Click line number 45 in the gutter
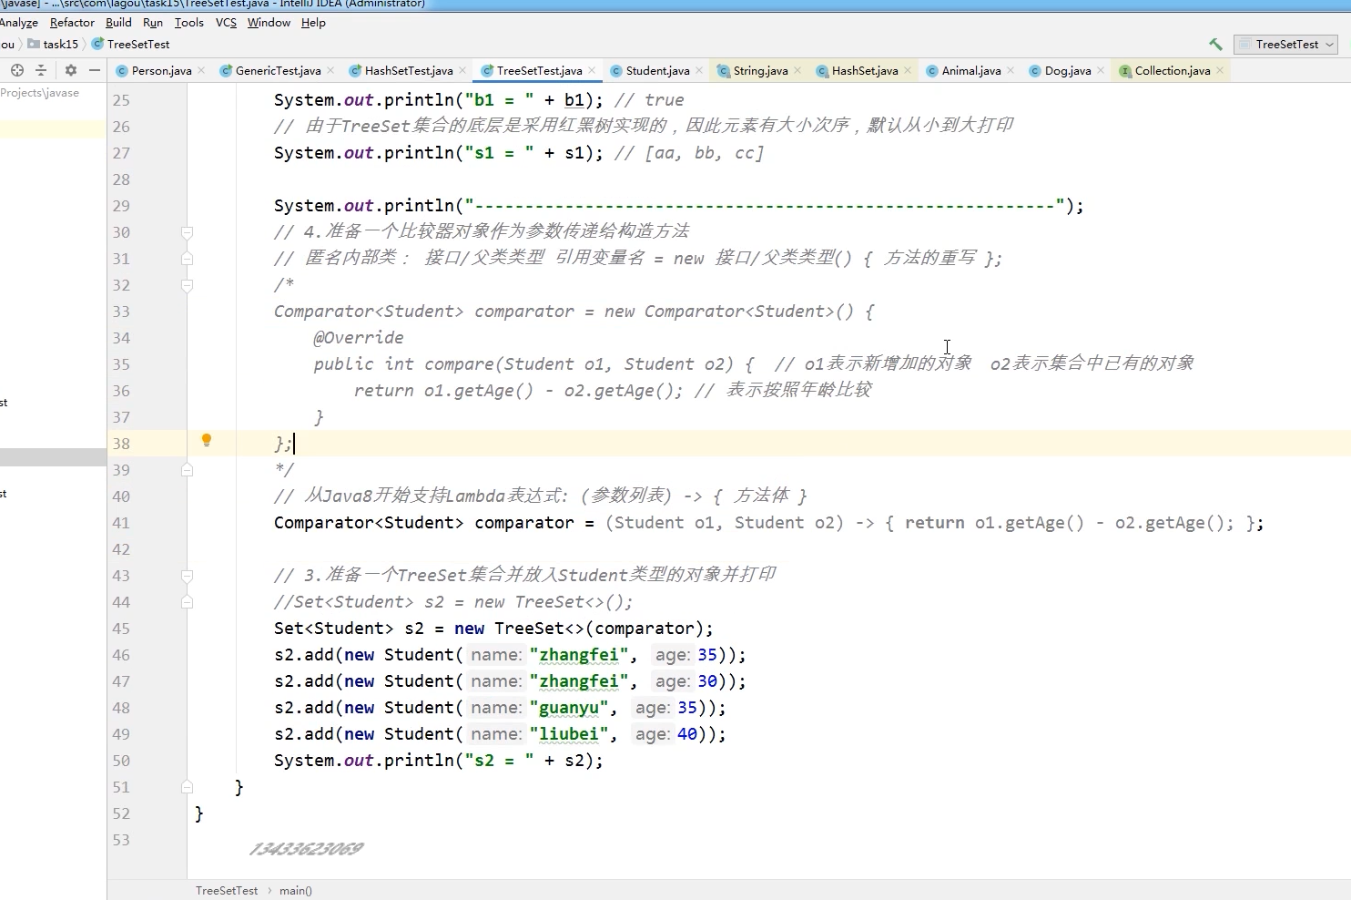1351x900 pixels. (121, 629)
